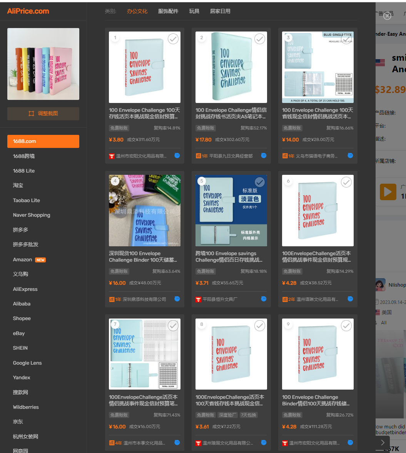Chat with seller of product 1

point(177,156)
